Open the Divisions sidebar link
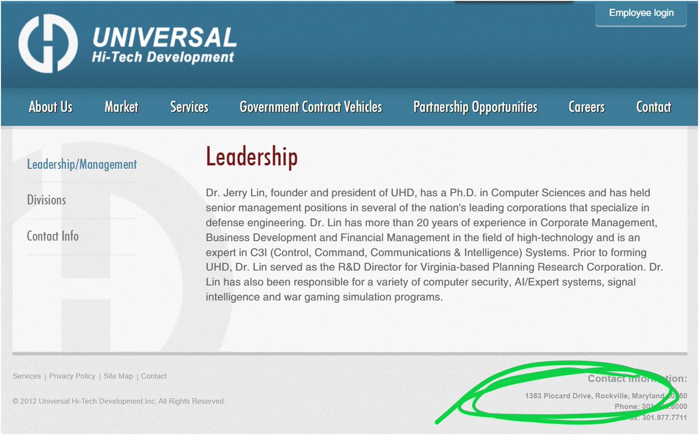 tap(47, 200)
